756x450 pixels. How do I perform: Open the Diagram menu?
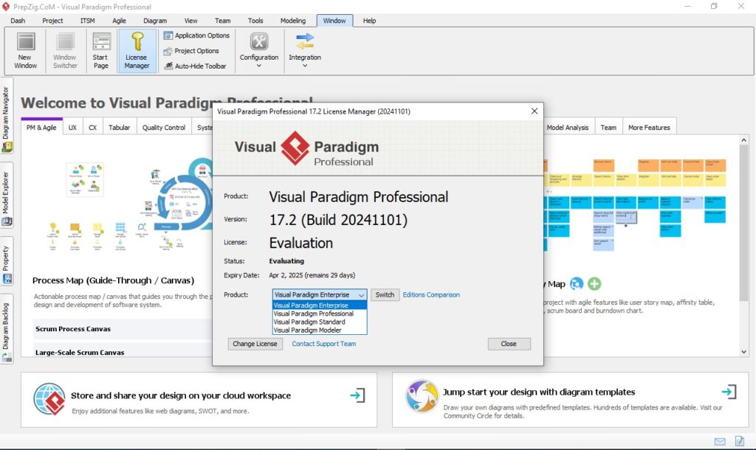coord(155,21)
